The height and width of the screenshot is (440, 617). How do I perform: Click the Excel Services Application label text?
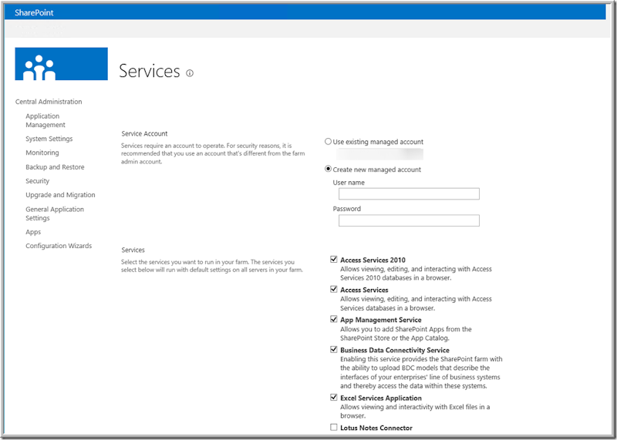(x=381, y=398)
